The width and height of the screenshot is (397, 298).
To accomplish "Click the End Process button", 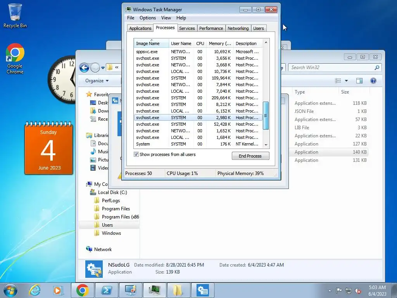I will point(250,156).
